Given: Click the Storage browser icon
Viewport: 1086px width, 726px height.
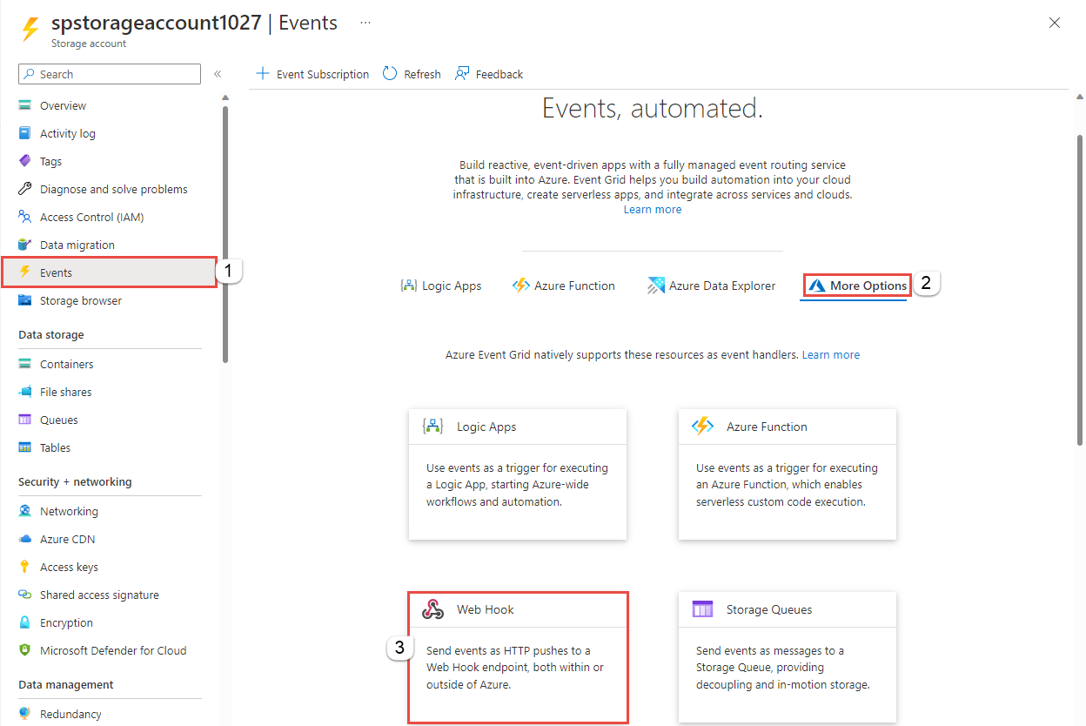Looking at the screenshot, I should (x=24, y=300).
